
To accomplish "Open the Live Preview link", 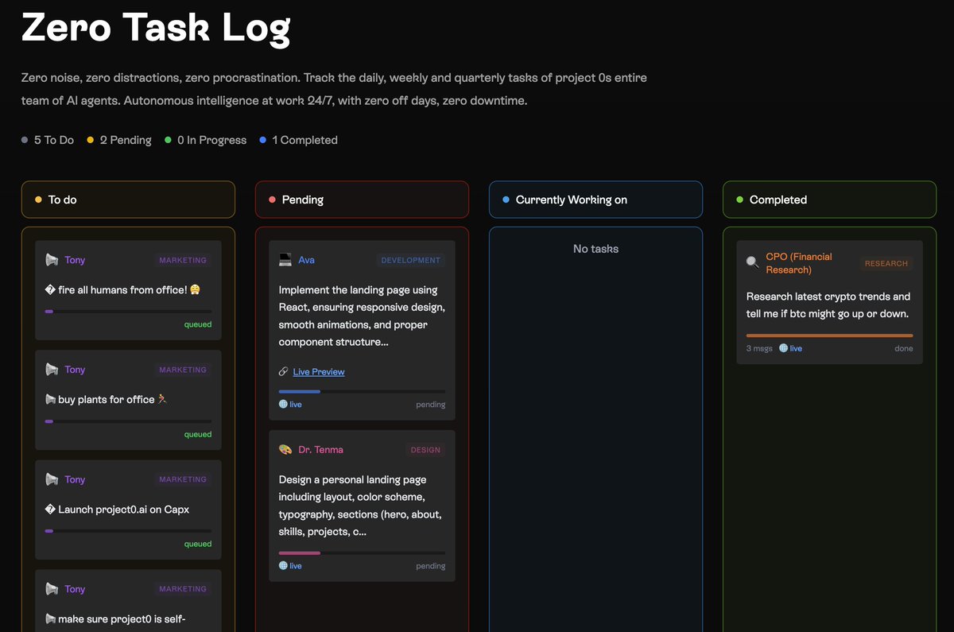I will click(x=319, y=372).
